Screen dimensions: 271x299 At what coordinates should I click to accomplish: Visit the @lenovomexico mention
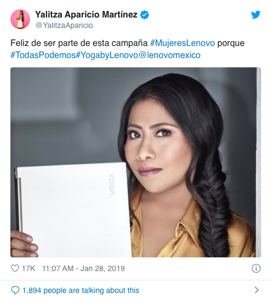click(x=169, y=55)
